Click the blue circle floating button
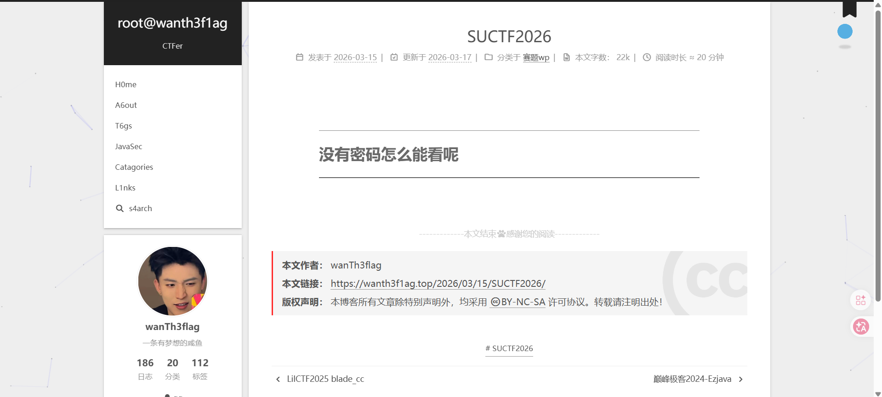 coord(845,32)
